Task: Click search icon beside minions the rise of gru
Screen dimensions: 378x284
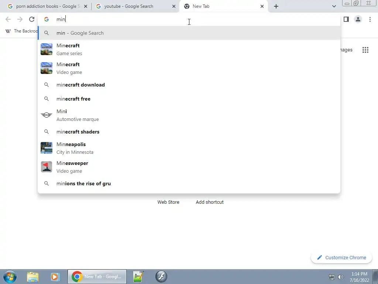Action: click(x=47, y=183)
